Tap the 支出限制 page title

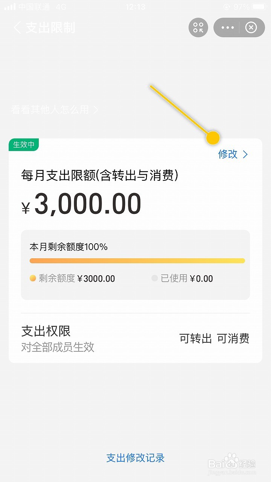pos(50,27)
